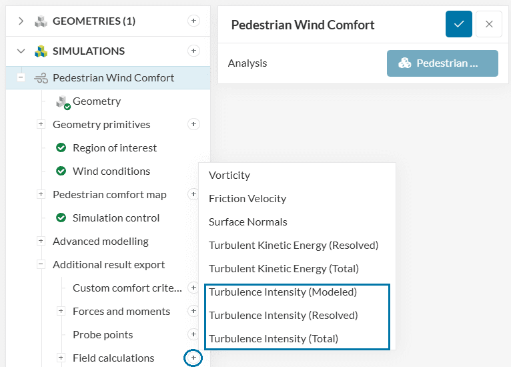511x367 pixels.
Task: Close the Pedestrian Wind Comfort panel
Action: tap(489, 24)
